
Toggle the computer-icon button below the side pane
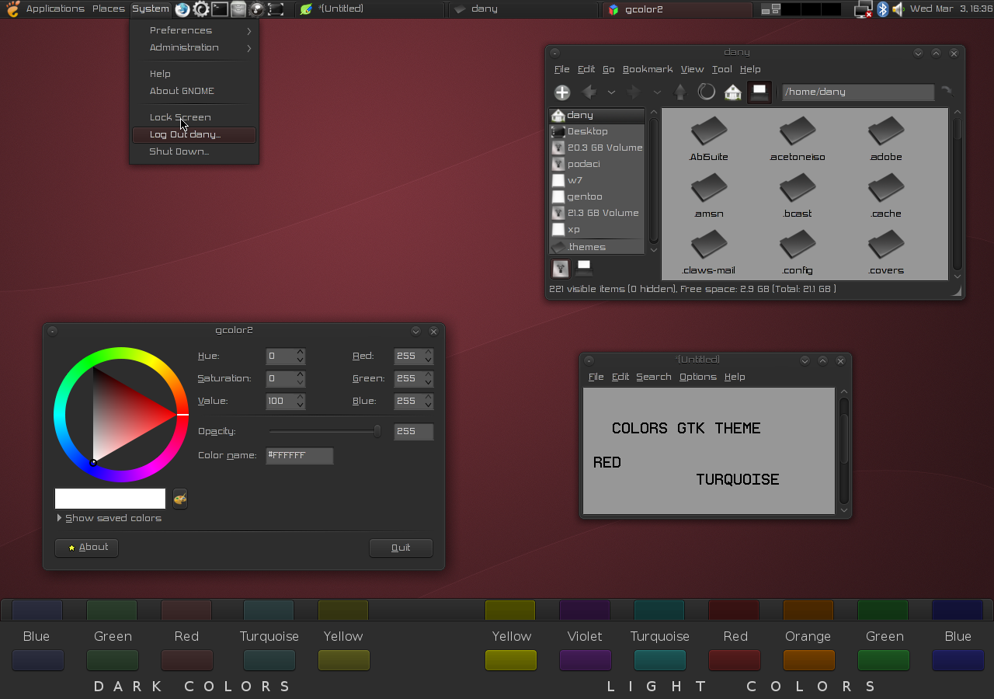[584, 269]
